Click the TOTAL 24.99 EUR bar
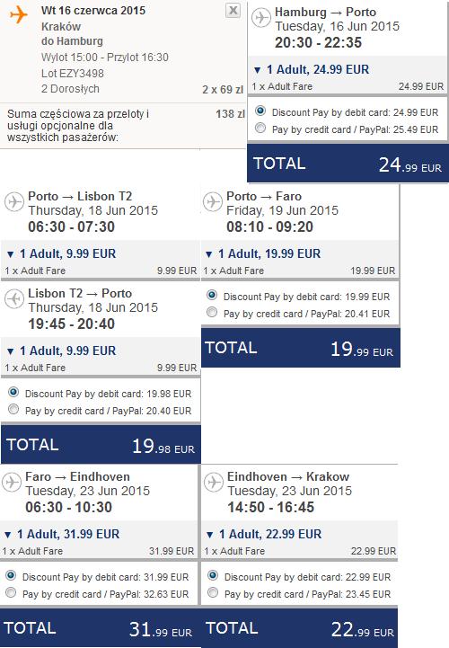This screenshot has height=648, width=449. 348,164
